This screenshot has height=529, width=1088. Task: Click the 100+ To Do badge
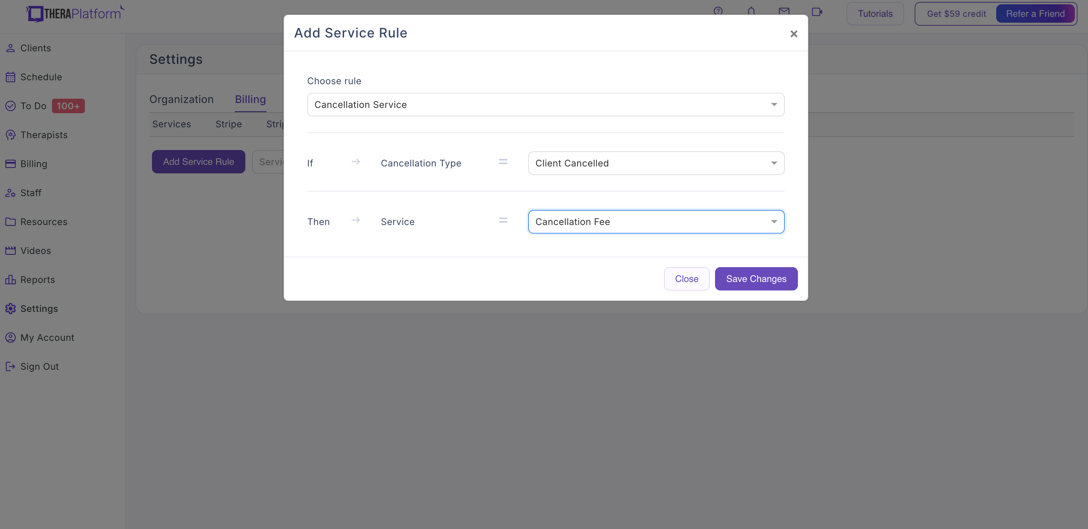click(x=68, y=106)
